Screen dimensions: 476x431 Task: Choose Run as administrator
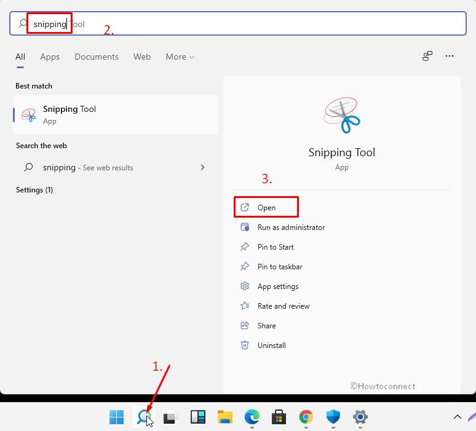click(x=291, y=227)
